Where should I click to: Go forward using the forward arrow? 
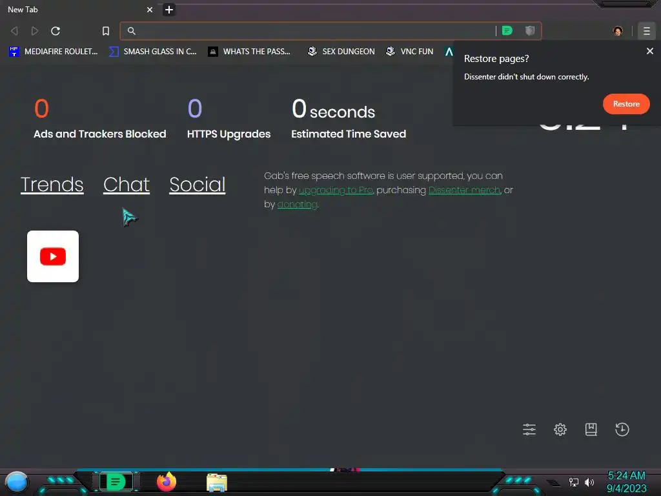click(x=35, y=31)
